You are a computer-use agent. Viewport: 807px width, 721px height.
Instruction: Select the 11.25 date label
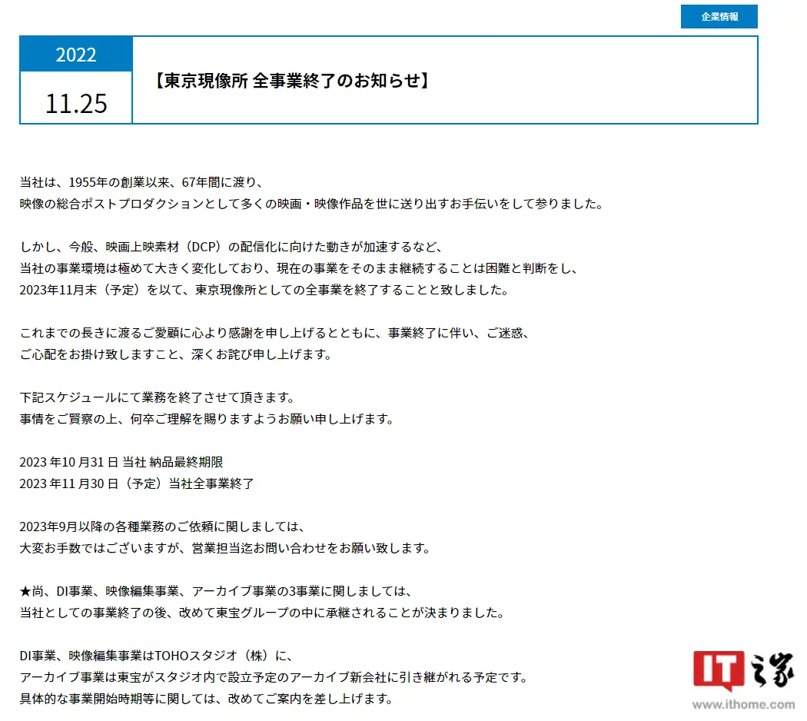(76, 104)
